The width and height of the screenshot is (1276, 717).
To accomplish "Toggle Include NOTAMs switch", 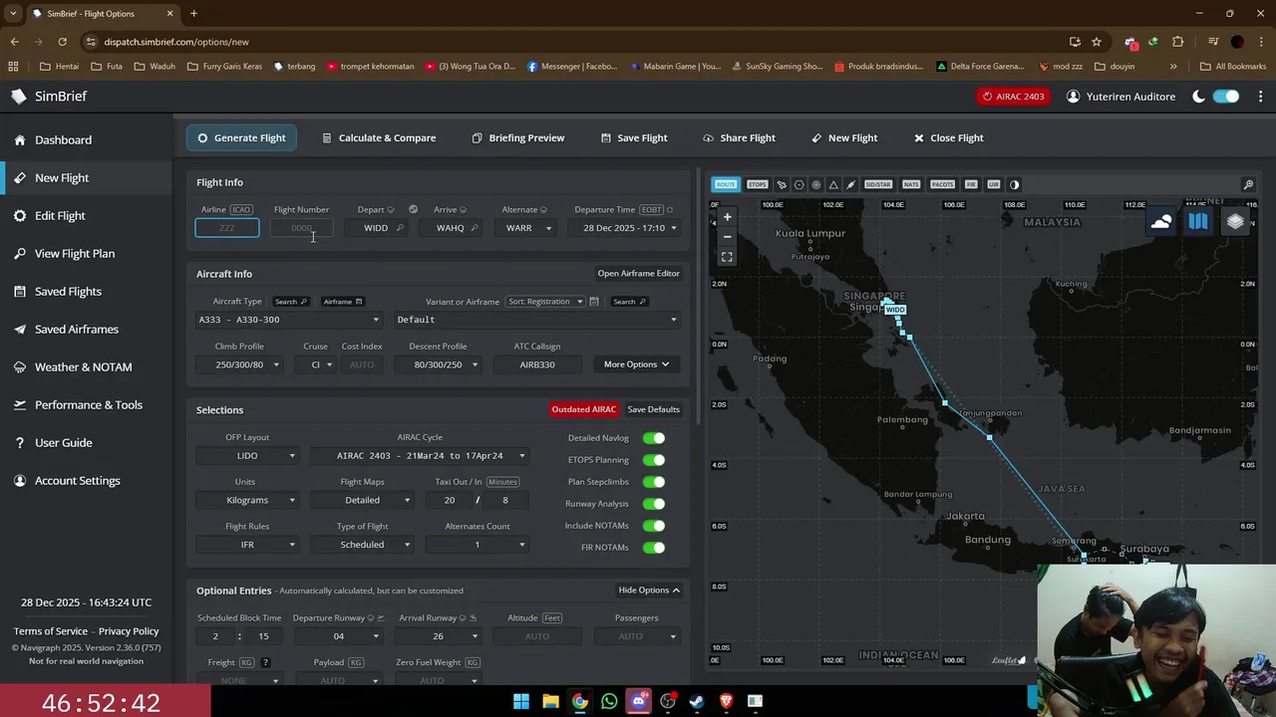I will pos(654,526).
